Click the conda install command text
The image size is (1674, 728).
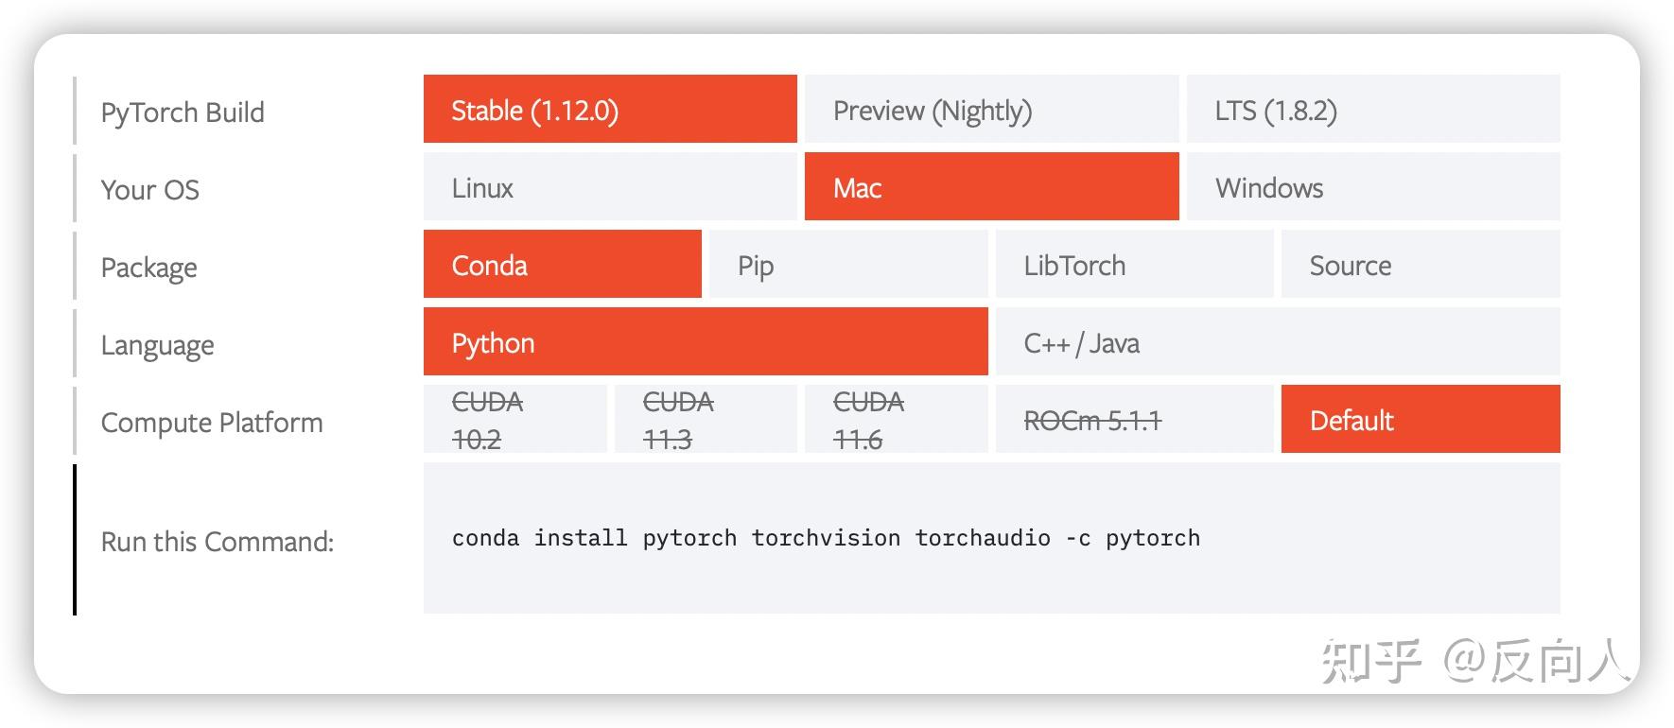click(826, 537)
